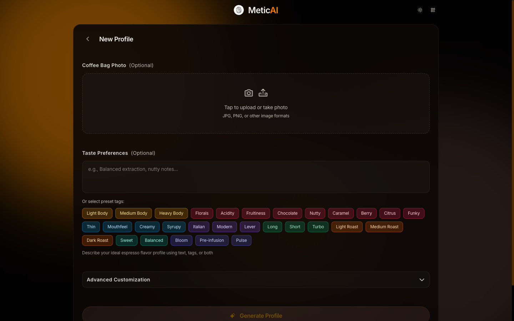The image size is (514, 321).
Task: Focus the Taste Preferences text field
Action: point(256,177)
